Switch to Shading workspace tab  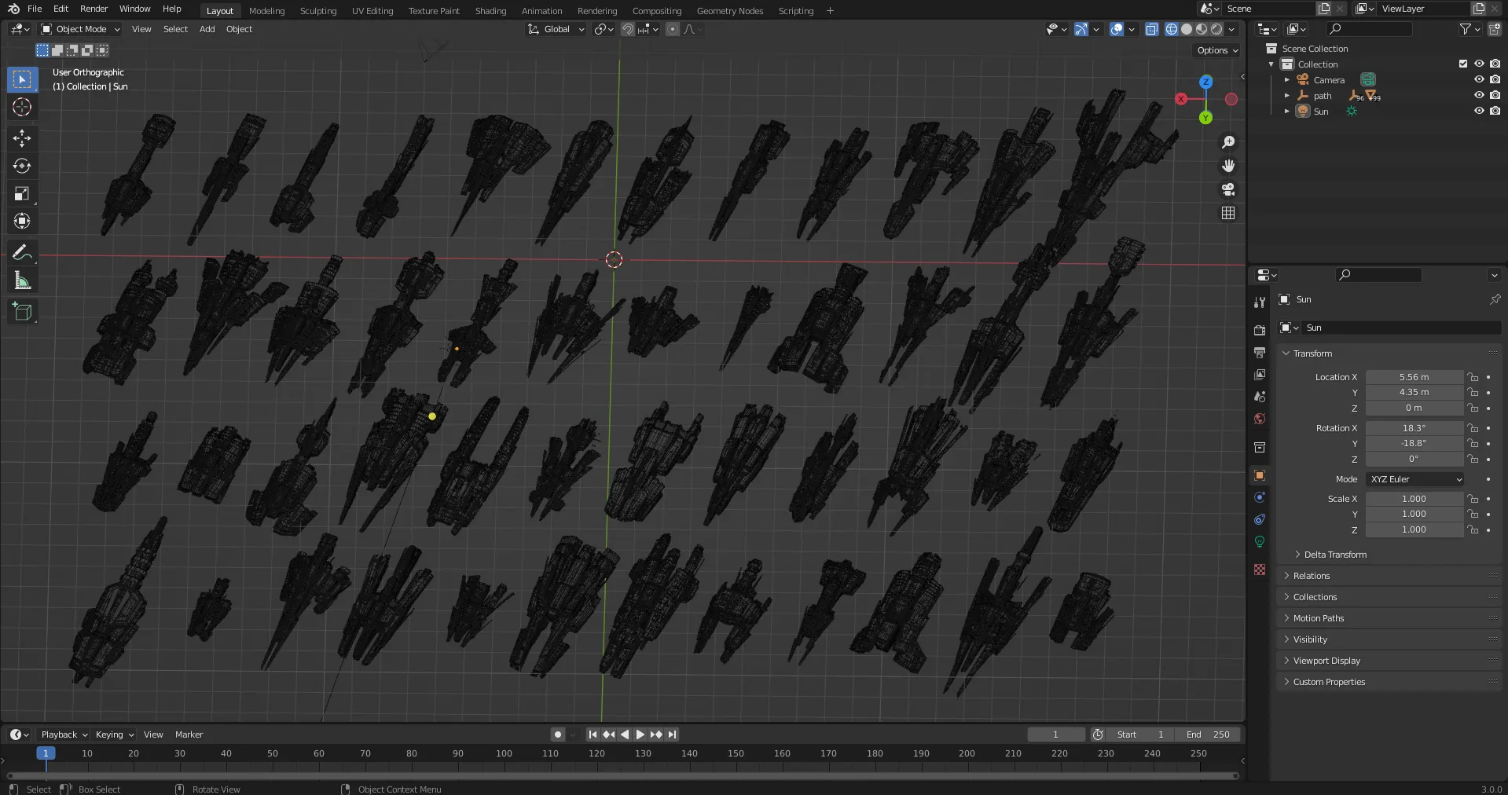point(490,11)
